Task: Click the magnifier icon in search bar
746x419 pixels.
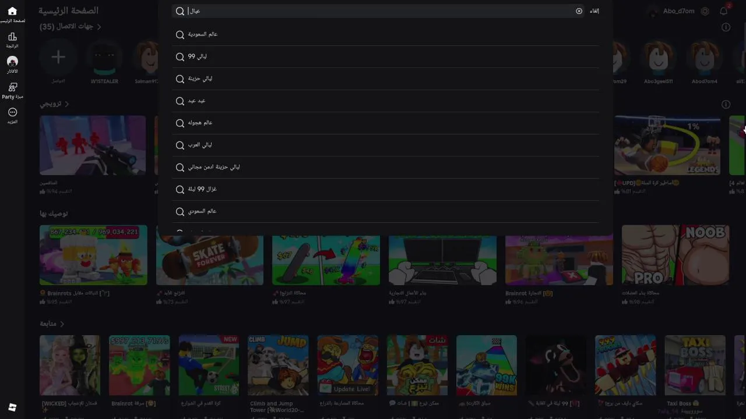Action: point(180,11)
